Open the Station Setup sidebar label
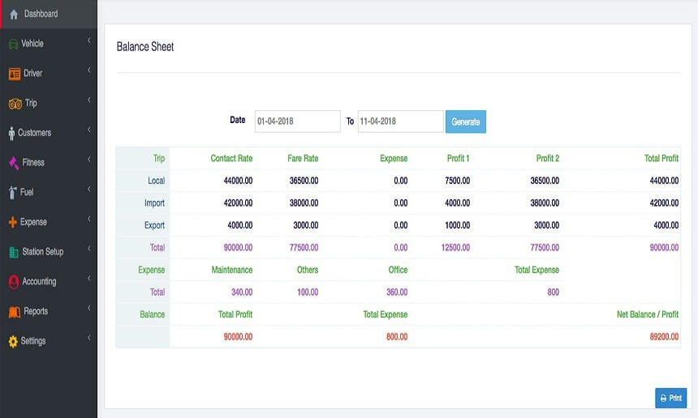 pyautogui.click(x=43, y=252)
